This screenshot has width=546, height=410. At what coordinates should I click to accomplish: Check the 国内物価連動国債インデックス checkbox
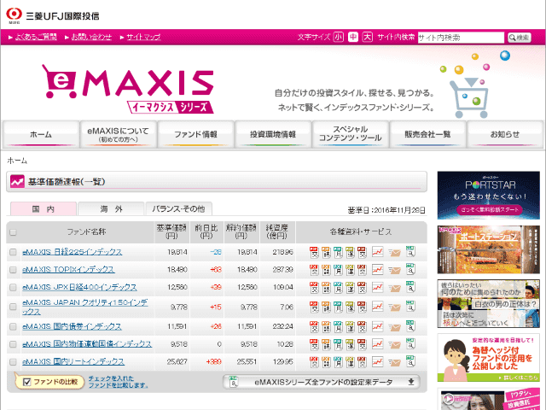pyautogui.click(x=13, y=345)
